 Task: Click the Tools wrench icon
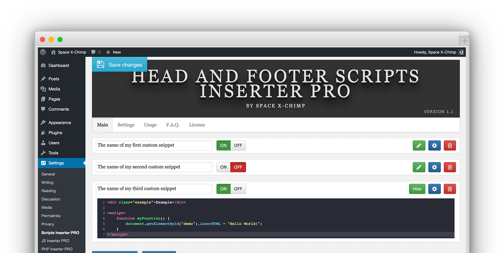pyautogui.click(x=43, y=153)
